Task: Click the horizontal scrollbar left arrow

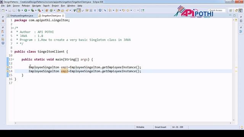Action: (15, 123)
